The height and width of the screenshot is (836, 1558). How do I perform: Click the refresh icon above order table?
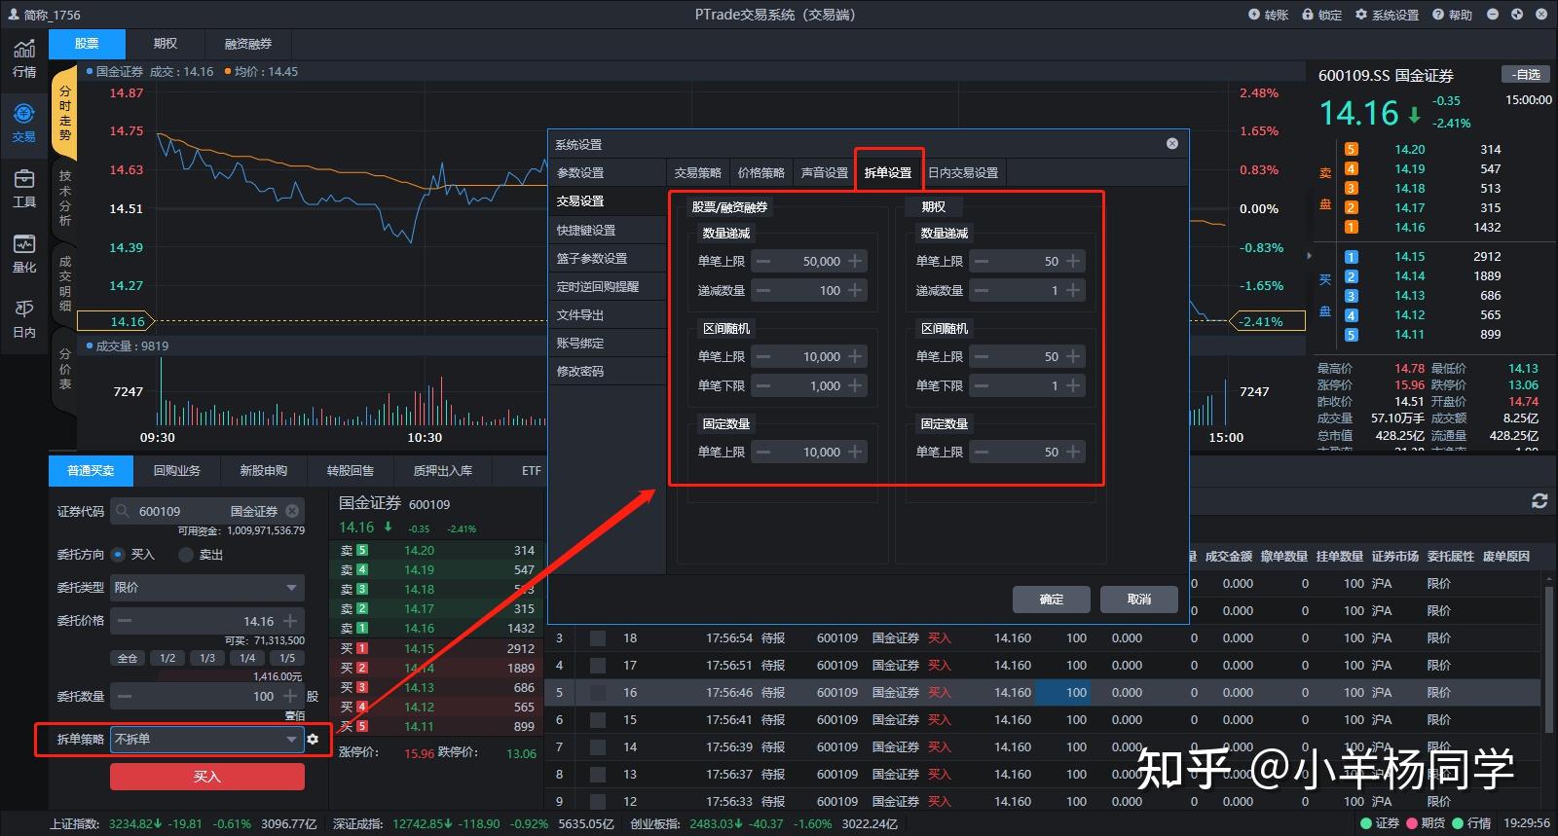click(x=1539, y=500)
